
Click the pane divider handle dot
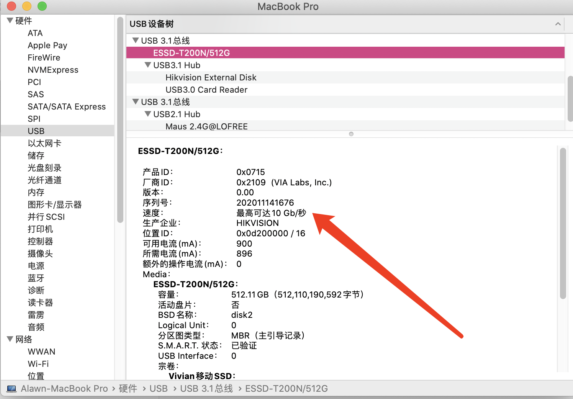click(x=351, y=134)
